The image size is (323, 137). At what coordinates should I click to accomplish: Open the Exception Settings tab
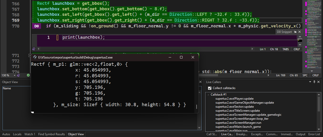[x=257, y=134]
